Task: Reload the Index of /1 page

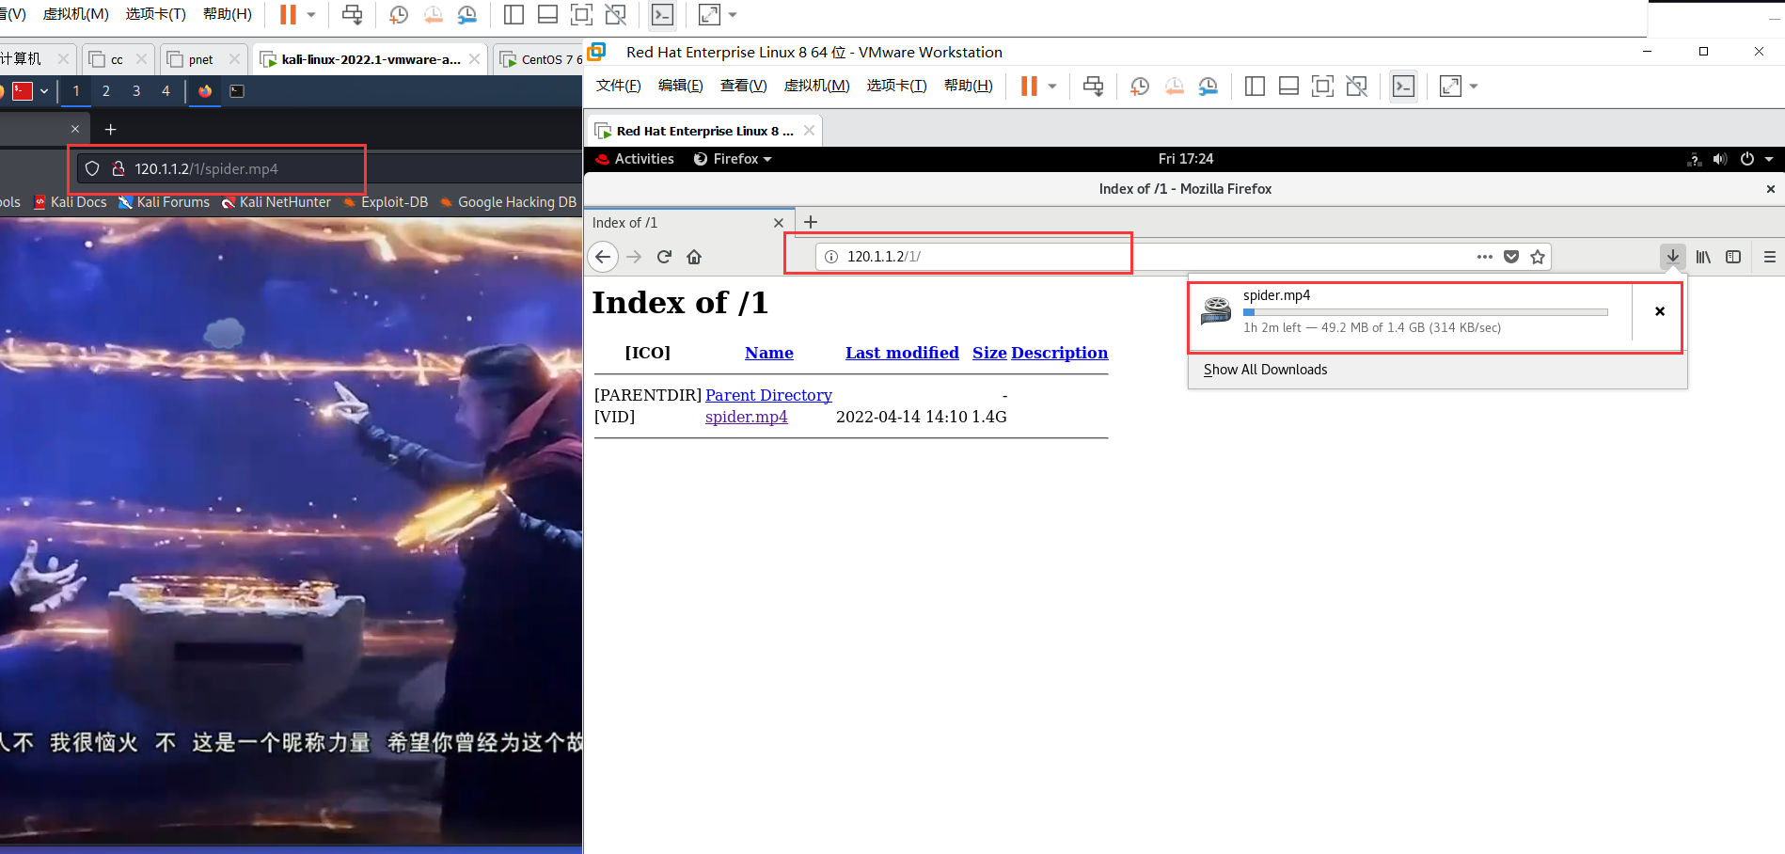Action: point(664,257)
